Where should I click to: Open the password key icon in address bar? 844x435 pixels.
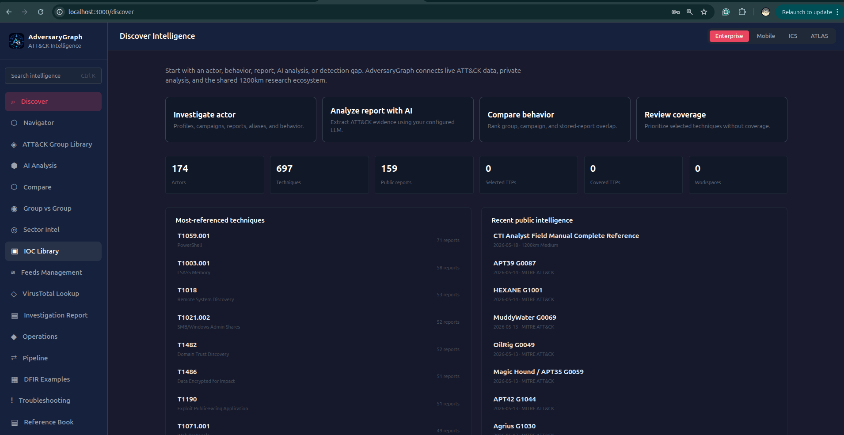(x=676, y=12)
